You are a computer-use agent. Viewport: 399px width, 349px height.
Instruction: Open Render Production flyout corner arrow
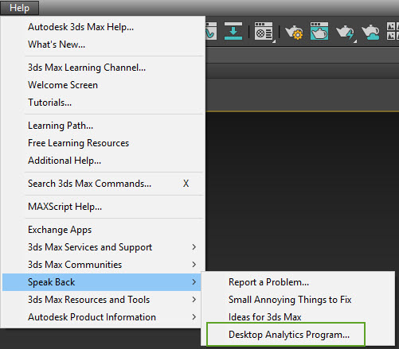[x=355, y=41]
